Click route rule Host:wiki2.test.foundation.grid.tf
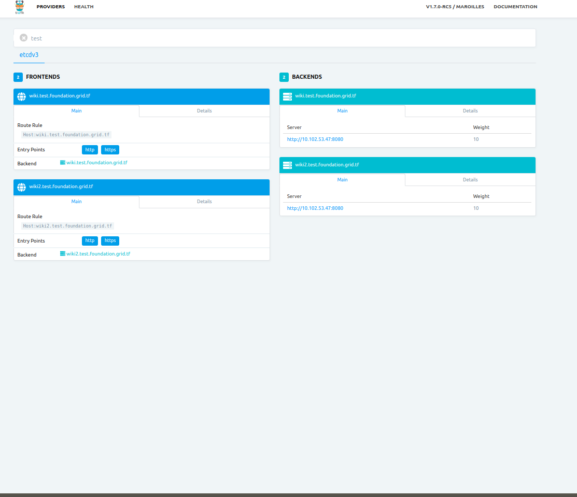The image size is (577, 497). coord(67,226)
